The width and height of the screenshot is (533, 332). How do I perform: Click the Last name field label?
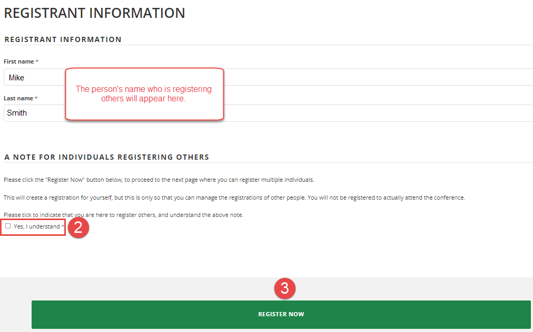pyautogui.click(x=18, y=98)
